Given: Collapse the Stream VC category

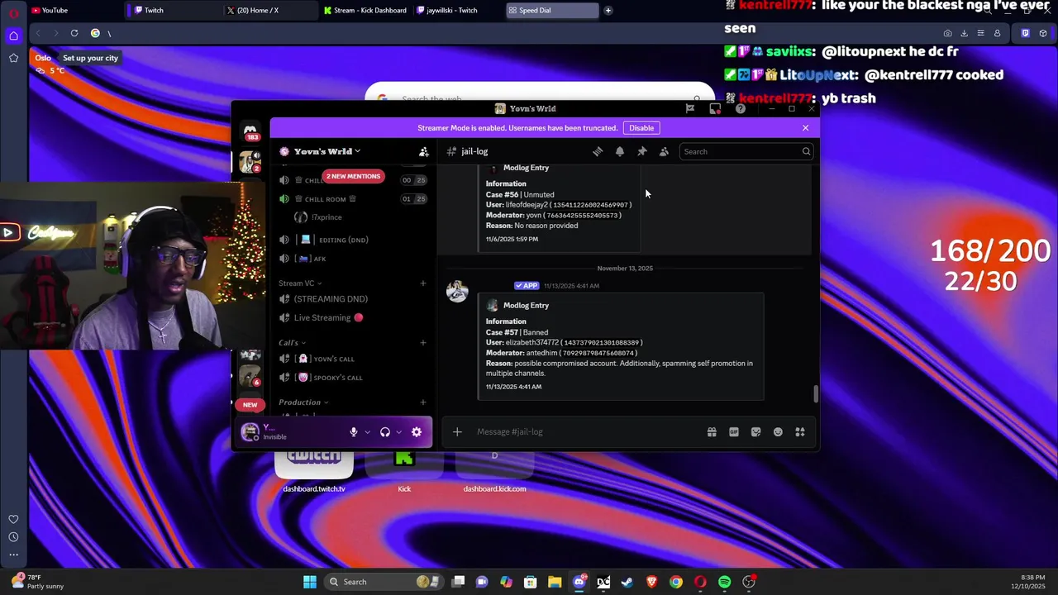Looking at the screenshot, I should pos(300,283).
